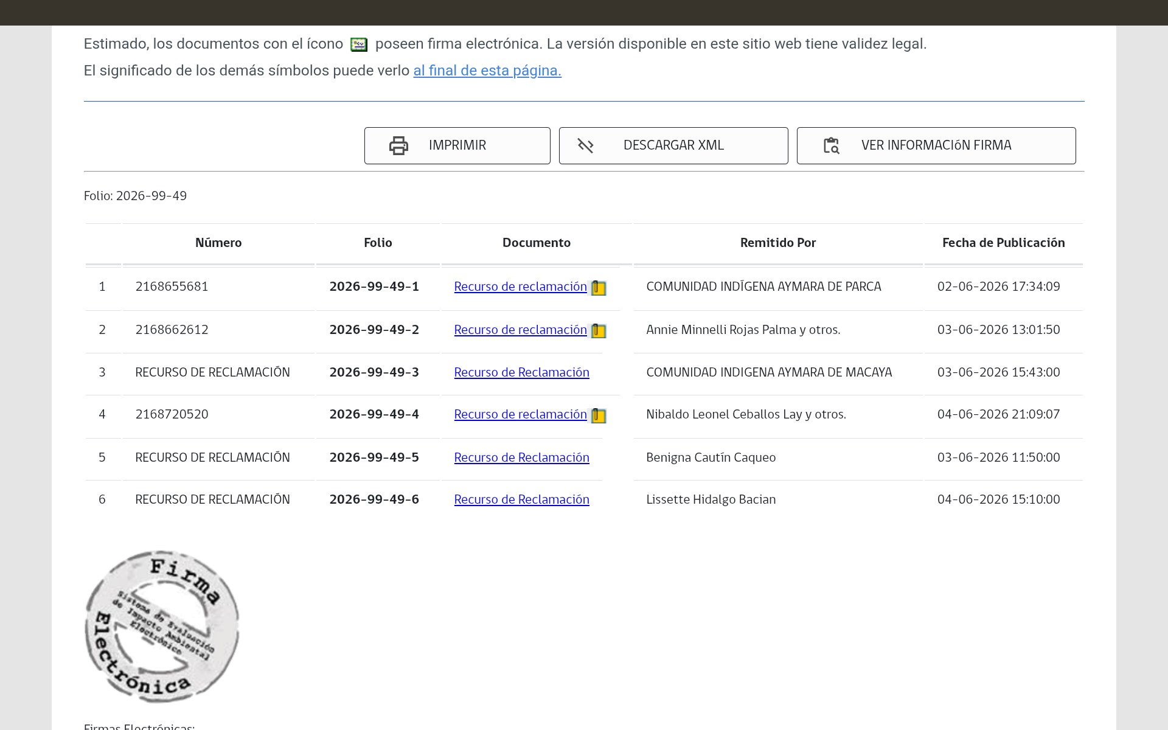Open Recurso de reclamación for Comunidad de Parca
1168x730 pixels.
point(521,287)
